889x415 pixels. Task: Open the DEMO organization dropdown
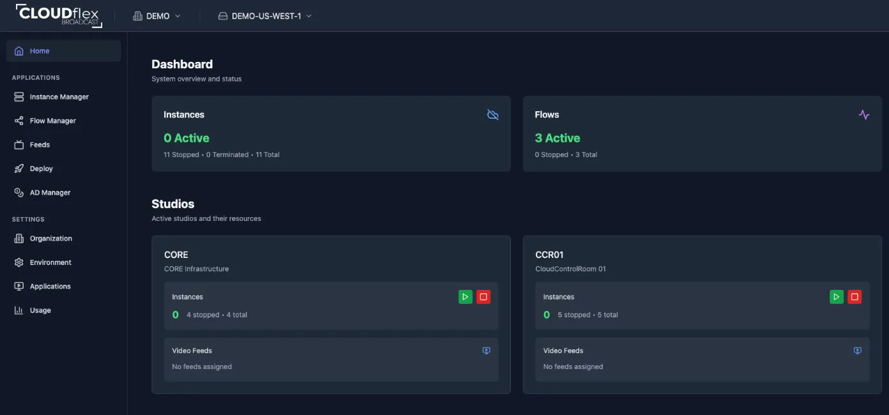coord(157,16)
